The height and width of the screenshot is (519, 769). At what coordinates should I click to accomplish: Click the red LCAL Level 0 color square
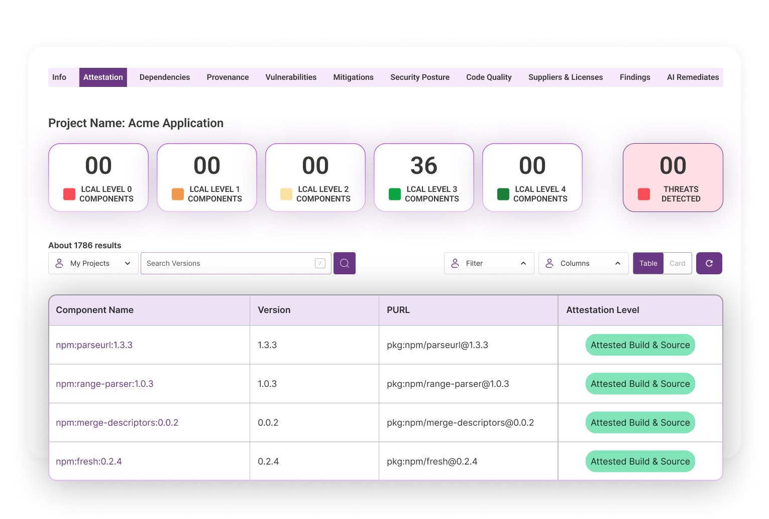tap(69, 194)
